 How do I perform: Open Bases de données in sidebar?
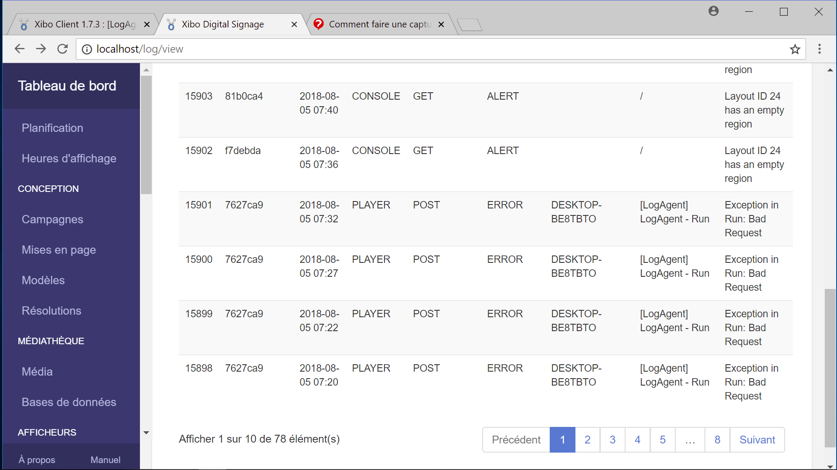pyautogui.click(x=69, y=402)
